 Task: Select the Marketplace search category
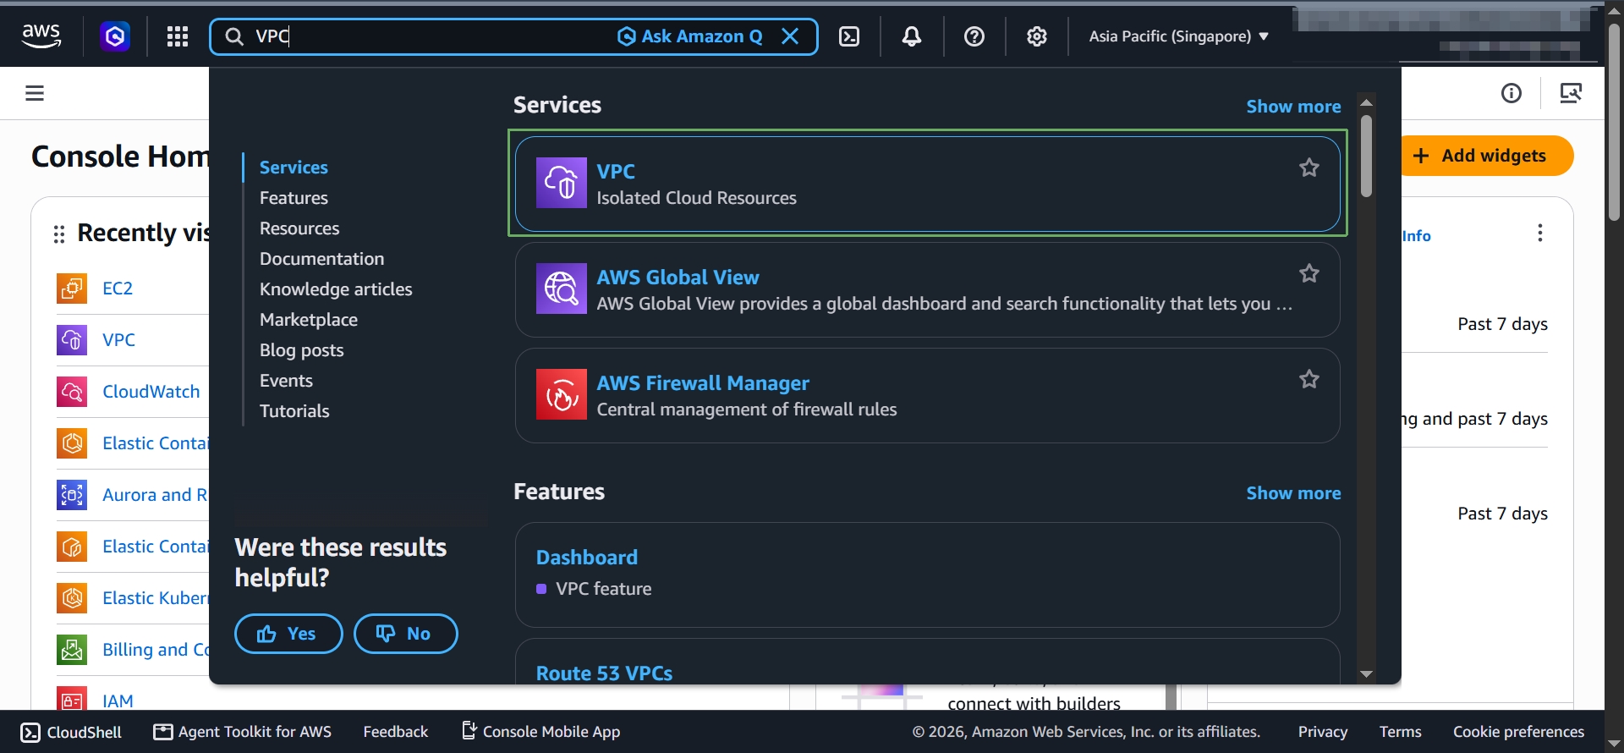[309, 320]
